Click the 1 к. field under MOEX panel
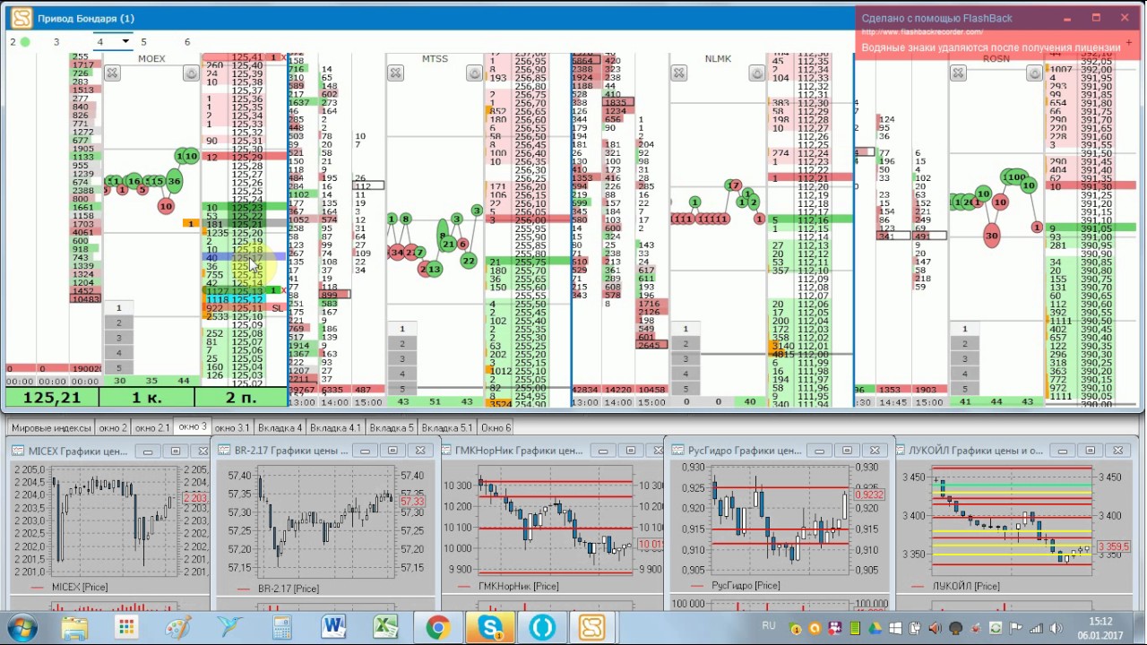The image size is (1147, 645). click(147, 398)
